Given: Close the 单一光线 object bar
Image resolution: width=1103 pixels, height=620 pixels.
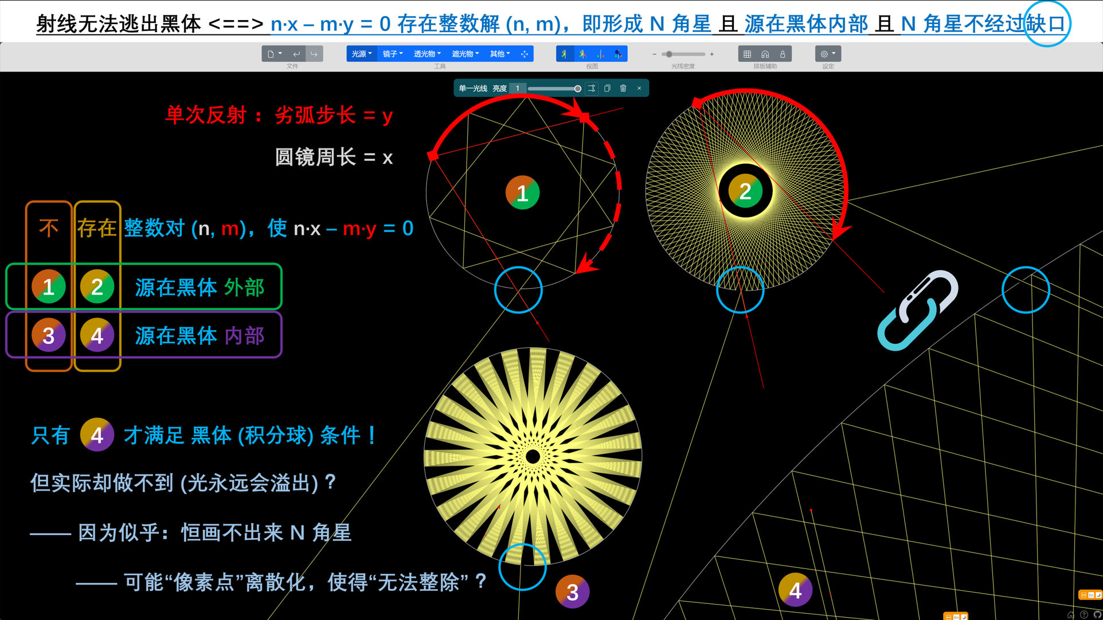Looking at the screenshot, I should 639,88.
